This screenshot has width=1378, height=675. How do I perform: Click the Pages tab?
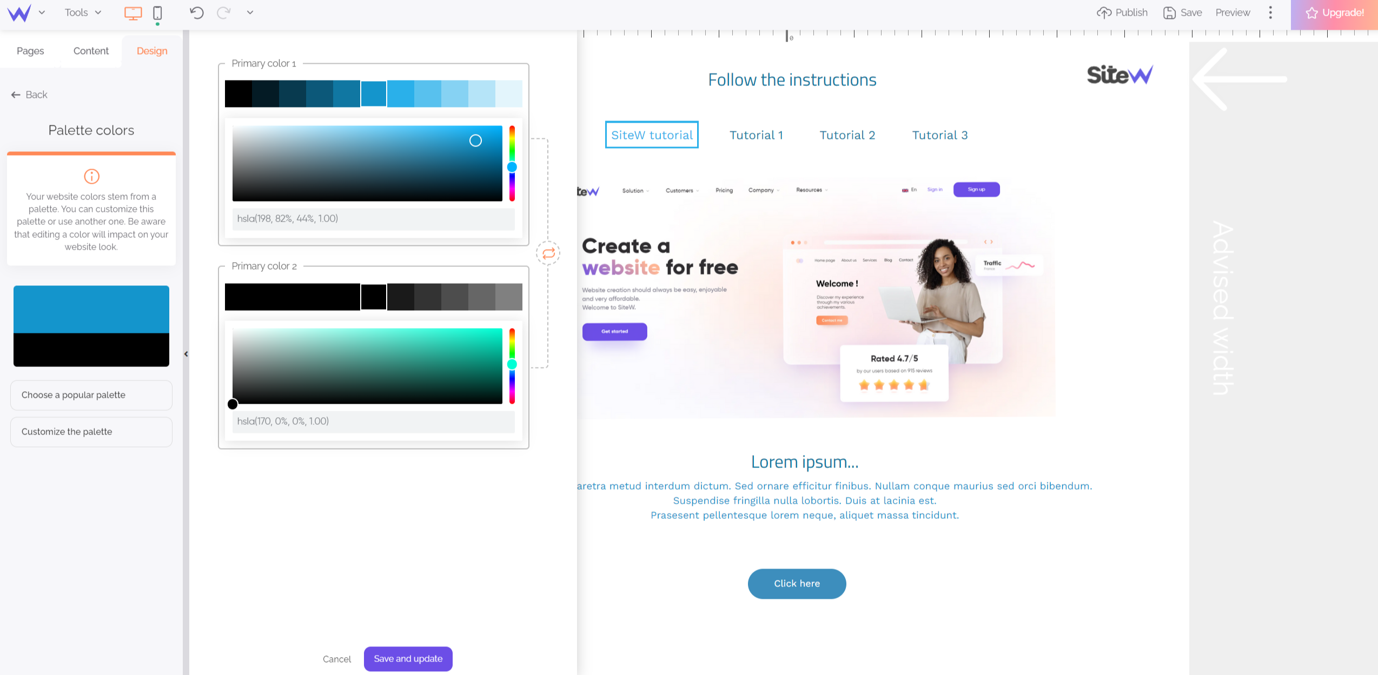(31, 51)
